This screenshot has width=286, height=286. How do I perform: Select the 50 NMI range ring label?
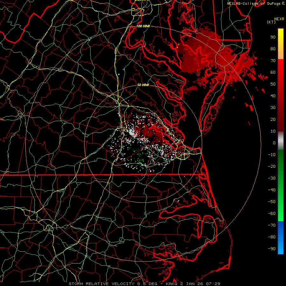[x=143, y=85]
